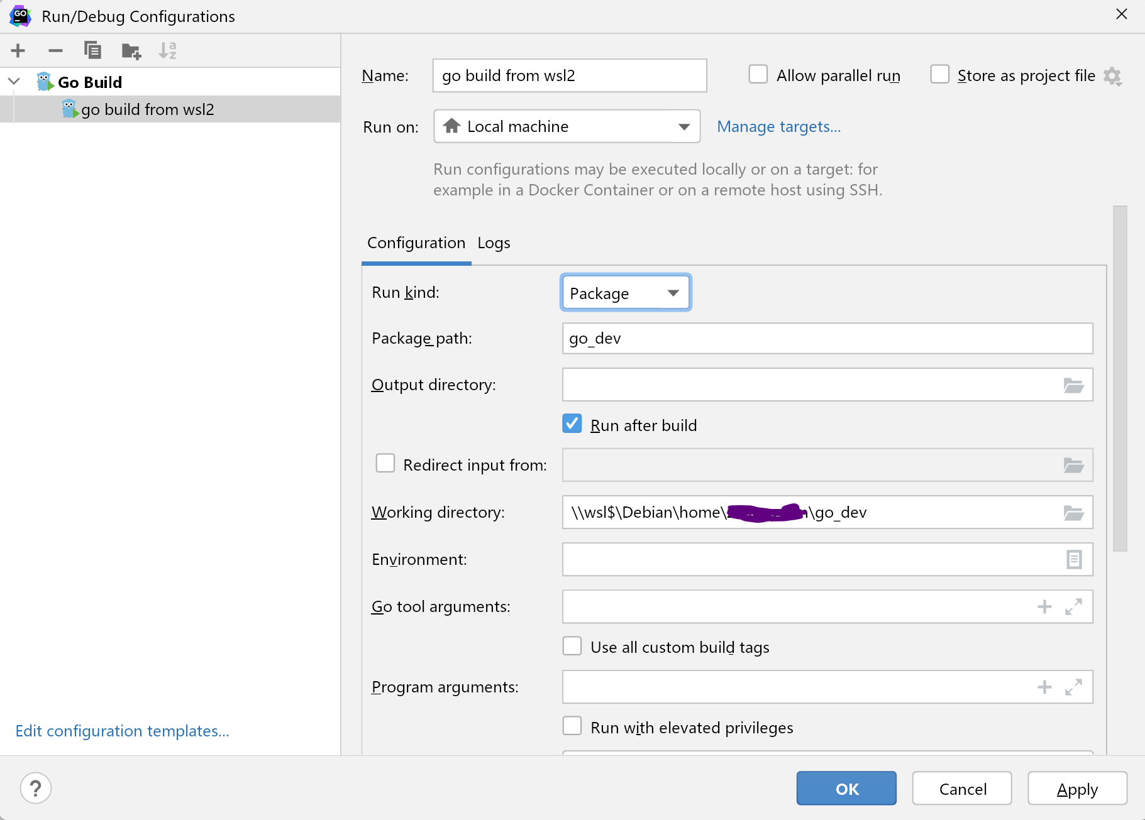Click the Move into new folder icon
Image resolution: width=1145 pixels, height=820 pixels.
coord(131,50)
